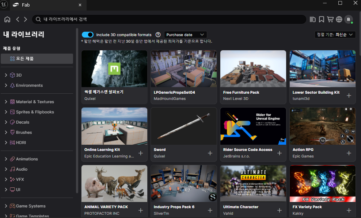This screenshot has height=218, width=361.
Task: Open seller Next Level 3D link
Action: pyautogui.click(x=236, y=98)
